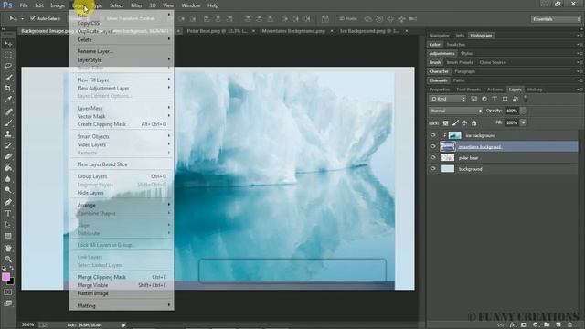Click the polar bear layer thumbnail
The width and height of the screenshot is (585, 329).
point(448,158)
